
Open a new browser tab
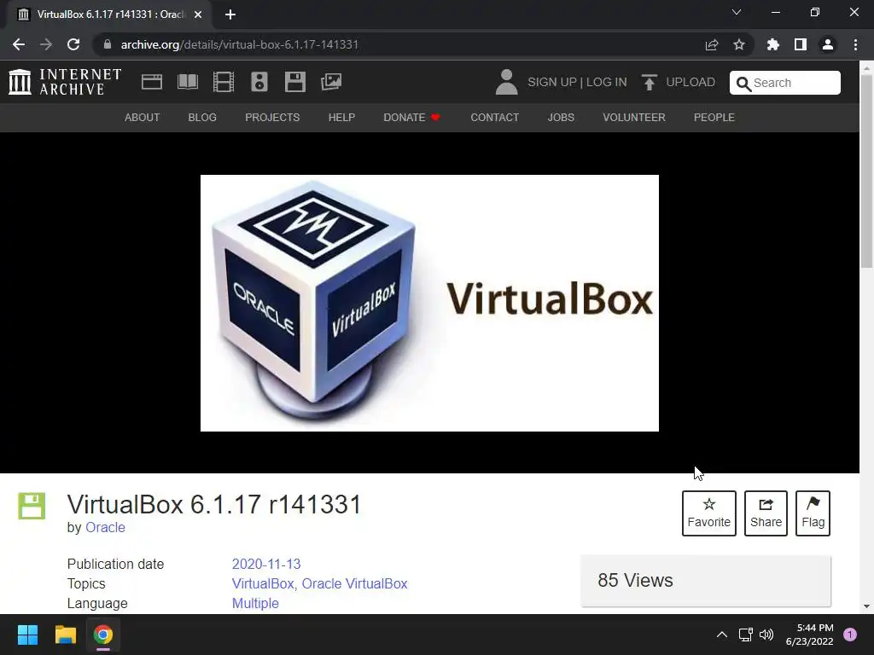click(x=230, y=14)
